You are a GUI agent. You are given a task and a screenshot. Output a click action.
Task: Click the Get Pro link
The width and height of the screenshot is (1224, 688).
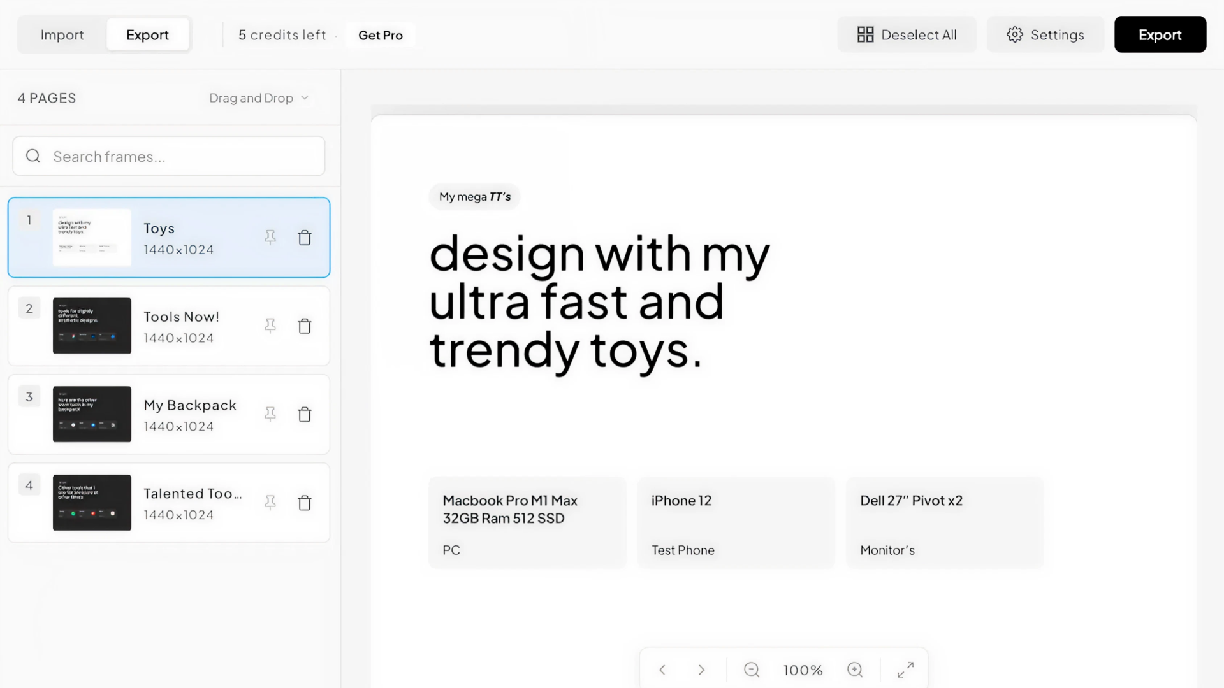(380, 36)
